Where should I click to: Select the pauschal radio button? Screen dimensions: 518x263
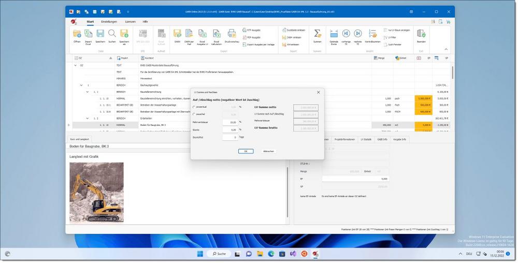194,114
